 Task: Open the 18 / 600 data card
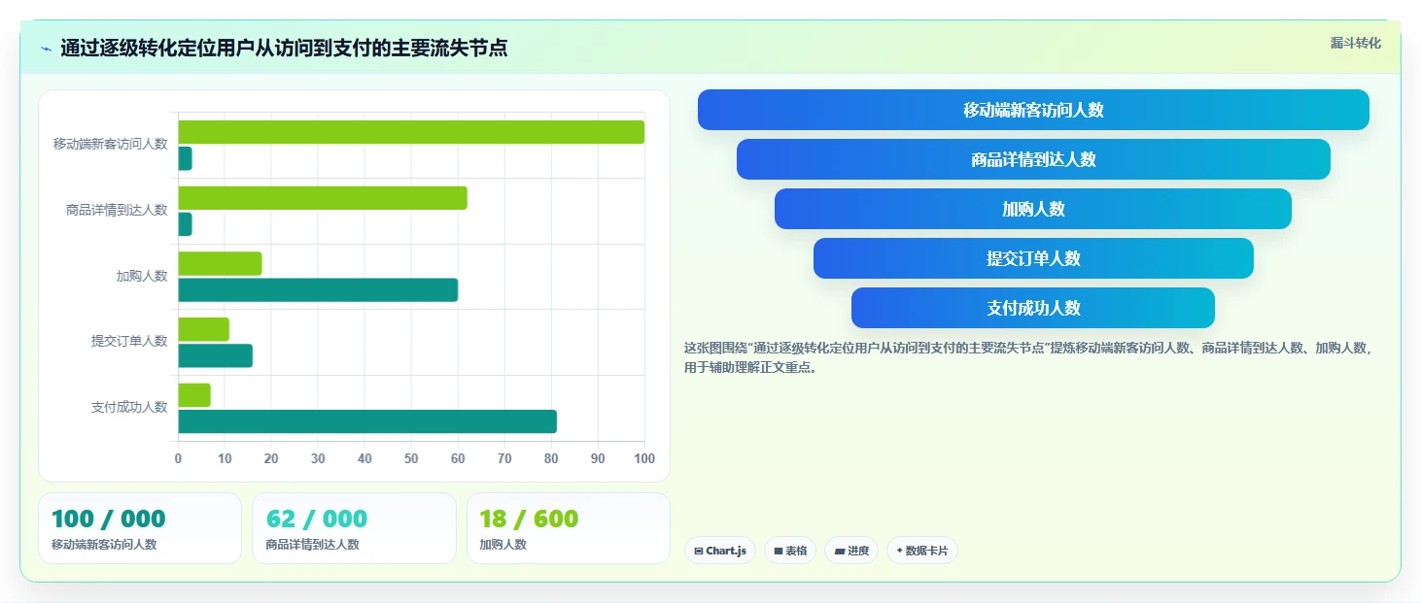pyautogui.click(x=569, y=528)
